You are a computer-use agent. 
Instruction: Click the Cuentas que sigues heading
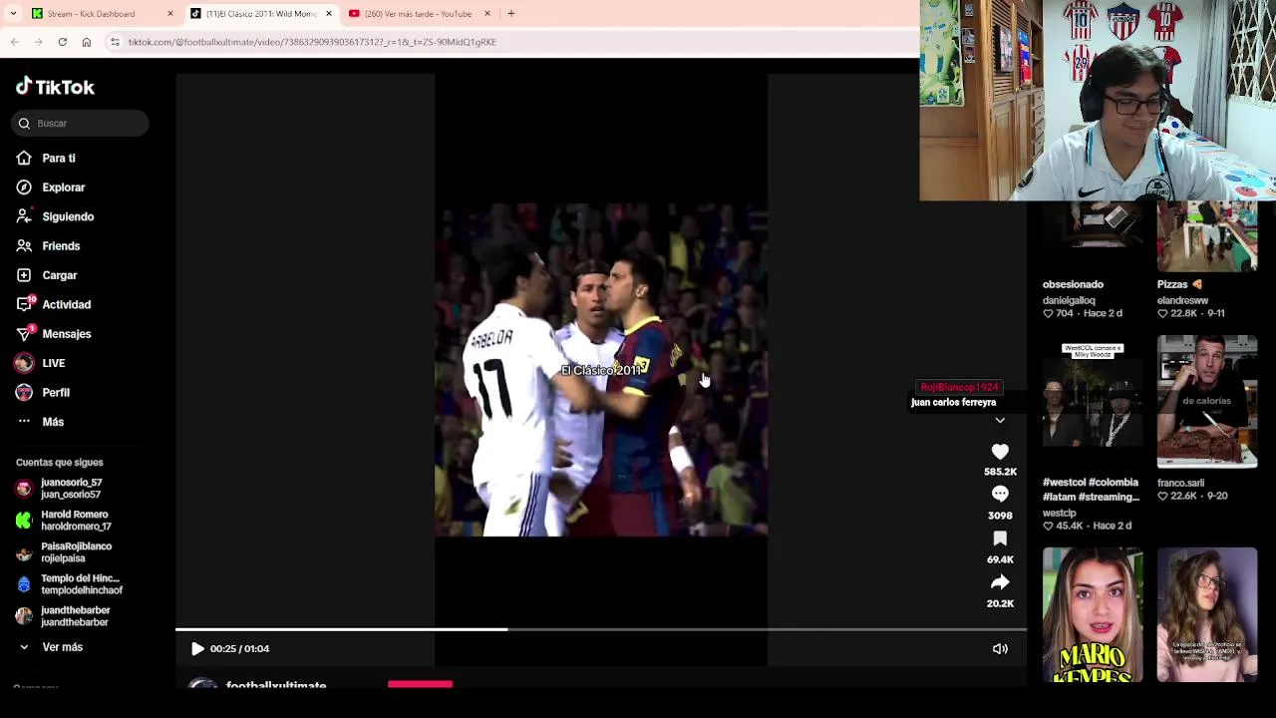(x=60, y=463)
